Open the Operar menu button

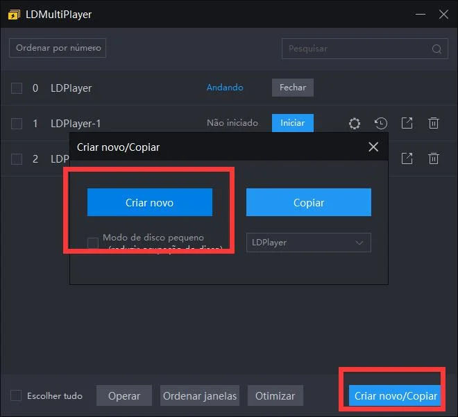[124, 395]
